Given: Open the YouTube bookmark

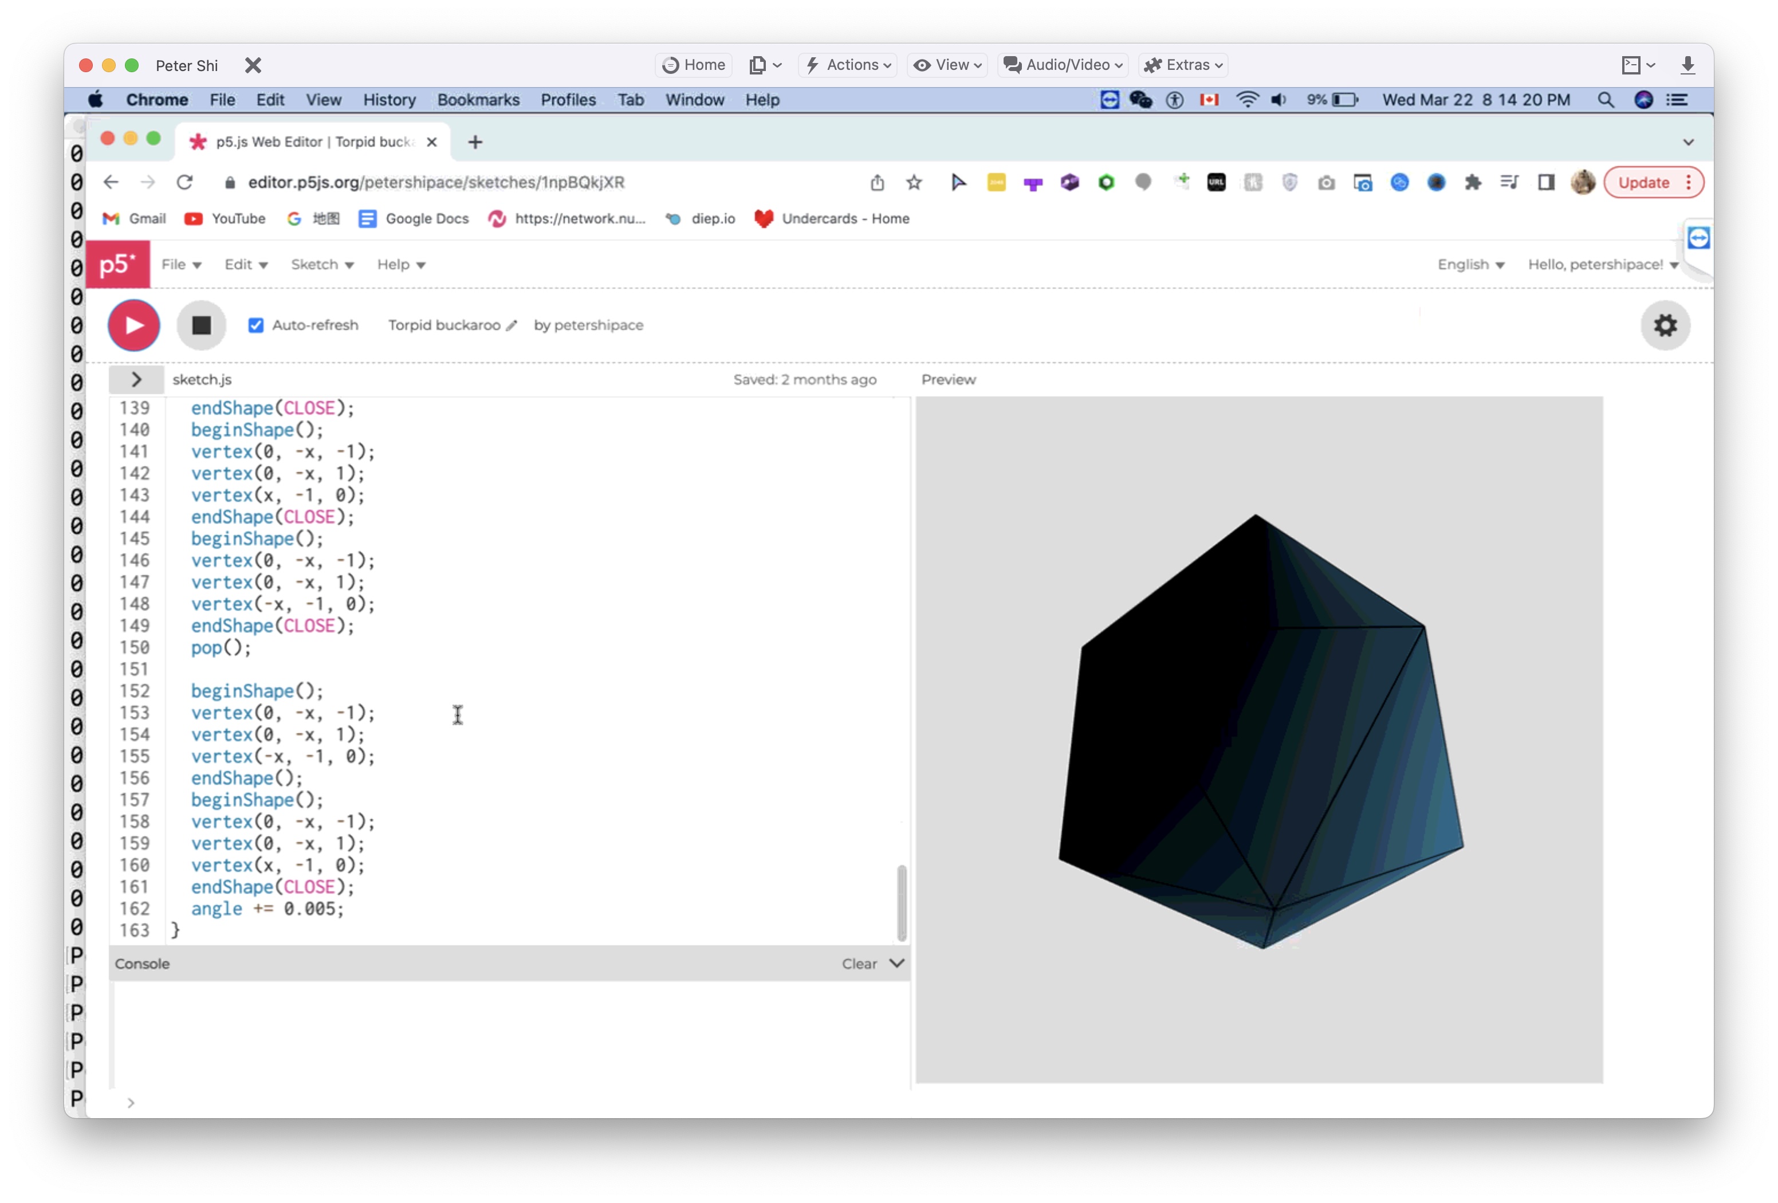Looking at the screenshot, I should point(225,219).
